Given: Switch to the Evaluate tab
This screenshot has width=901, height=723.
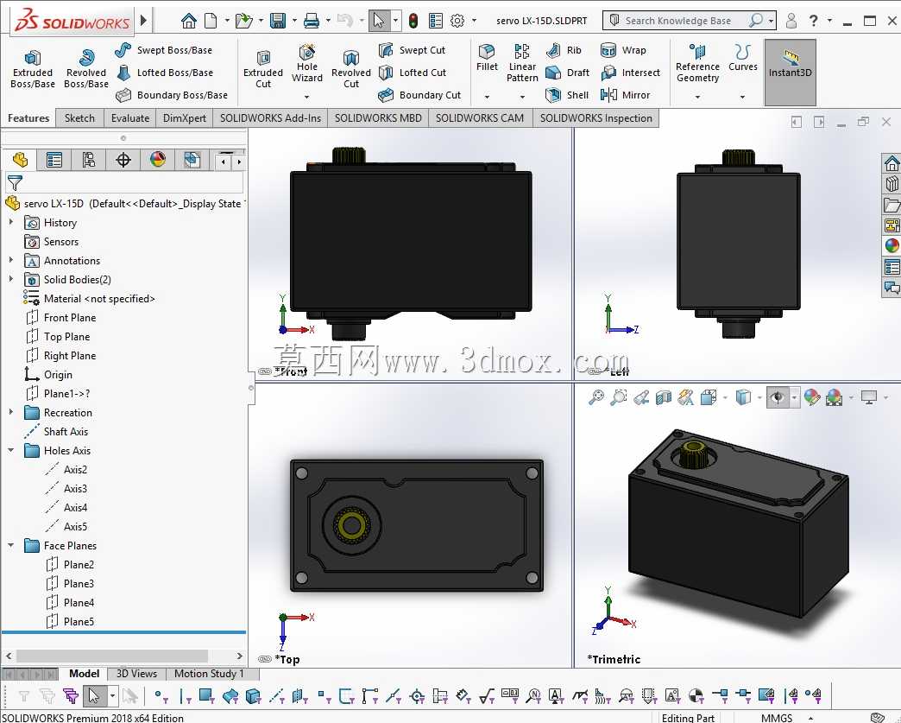Looking at the screenshot, I should click(x=129, y=118).
